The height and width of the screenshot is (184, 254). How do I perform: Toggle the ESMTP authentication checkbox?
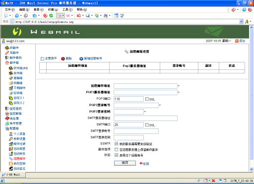[117, 143]
